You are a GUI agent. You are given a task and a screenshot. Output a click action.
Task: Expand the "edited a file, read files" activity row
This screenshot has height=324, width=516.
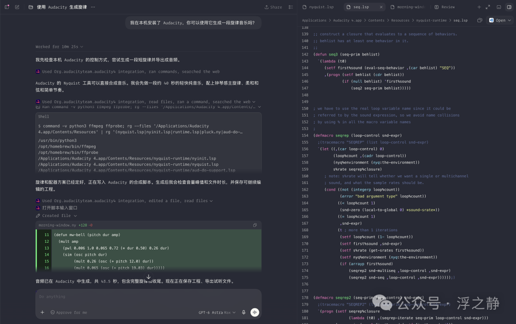(124, 201)
